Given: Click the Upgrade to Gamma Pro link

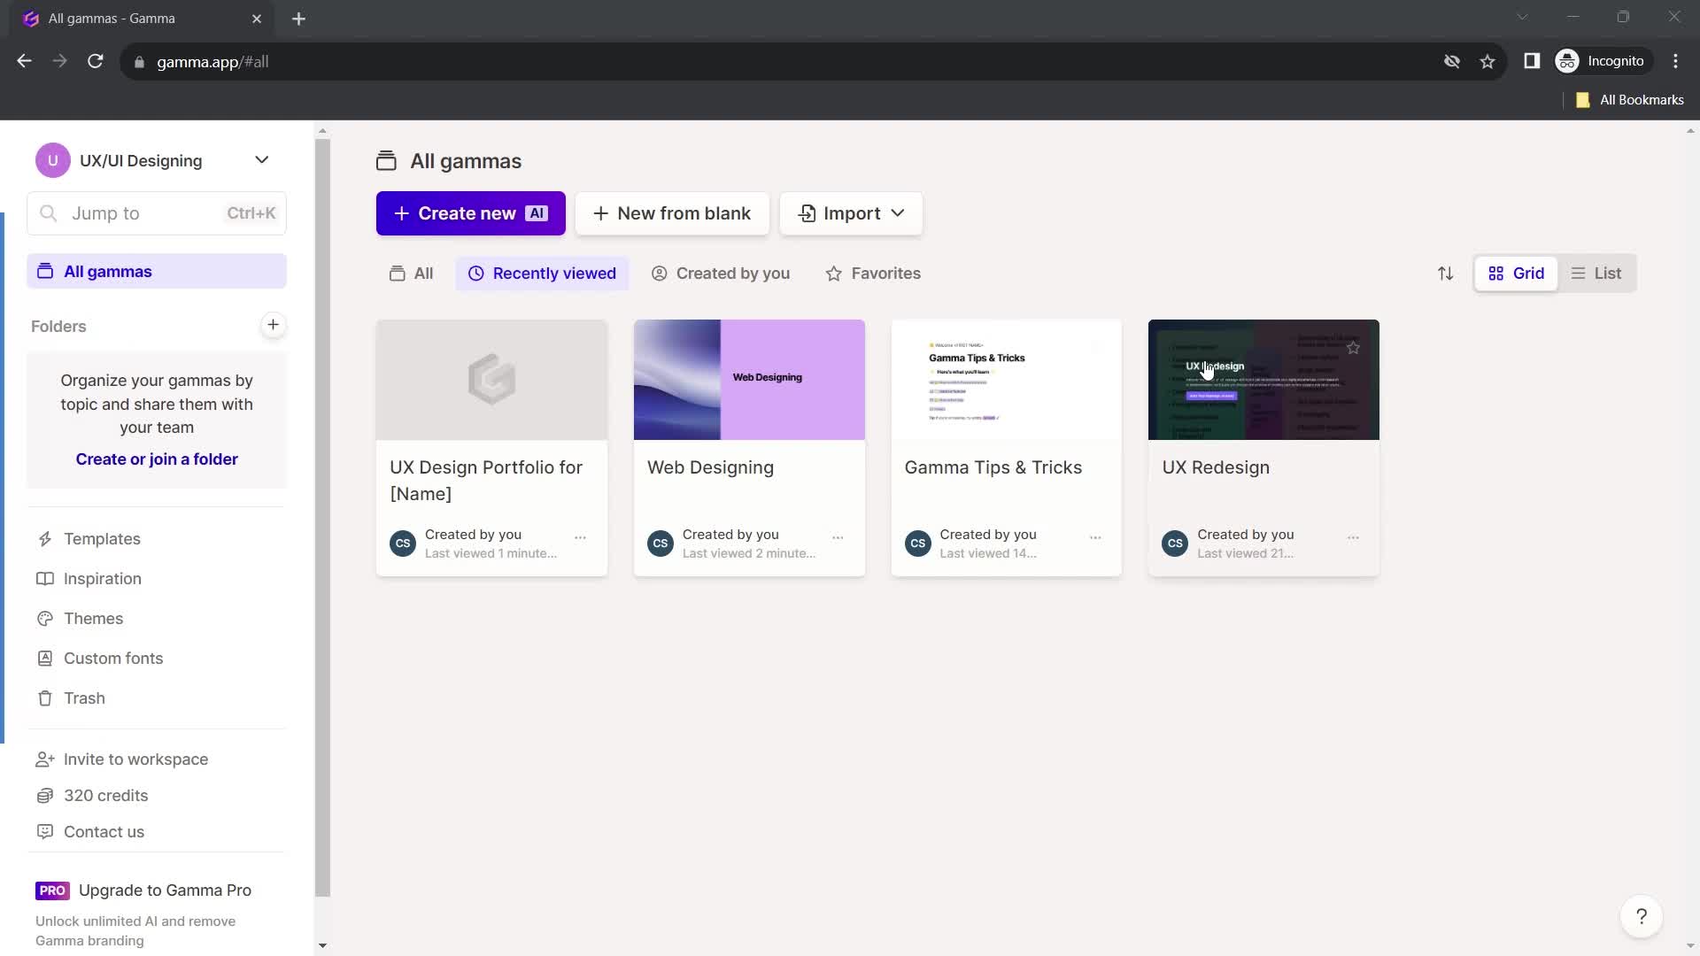Looking at the screenshot, I should pyautogui.click(x=165, y=890).
